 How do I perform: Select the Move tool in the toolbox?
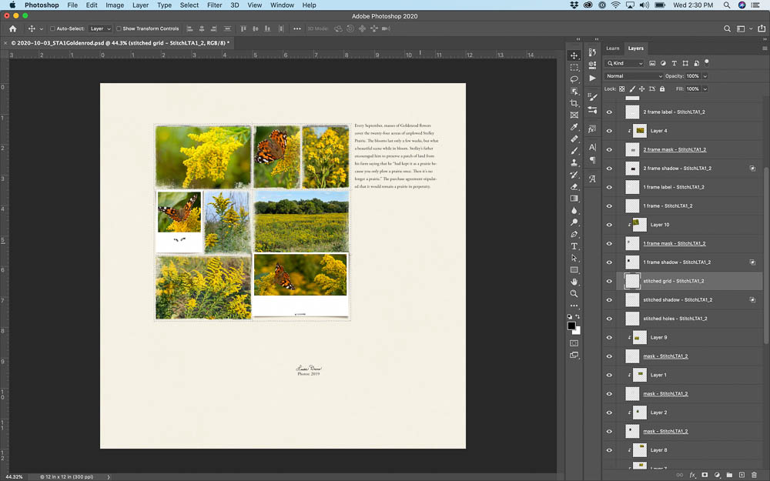pyautogui.click(x=574, y=55)
